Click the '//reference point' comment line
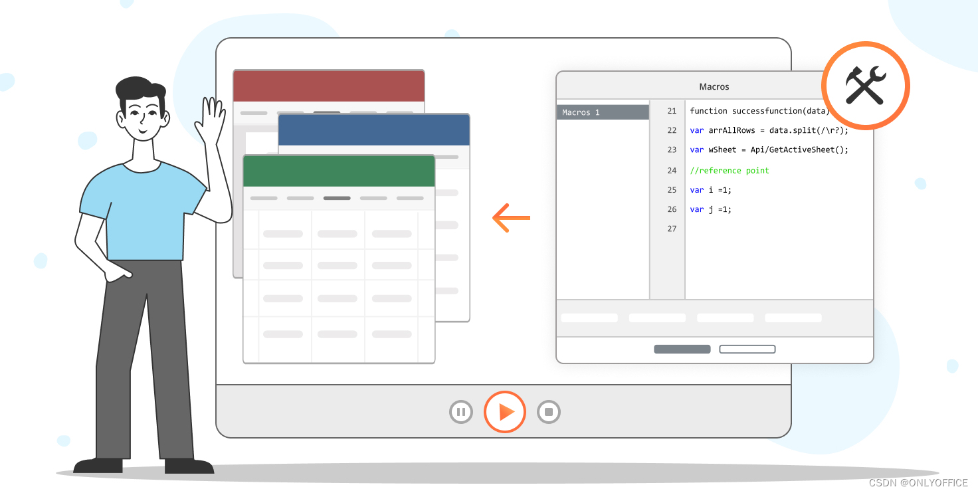 tap(730, 171)
